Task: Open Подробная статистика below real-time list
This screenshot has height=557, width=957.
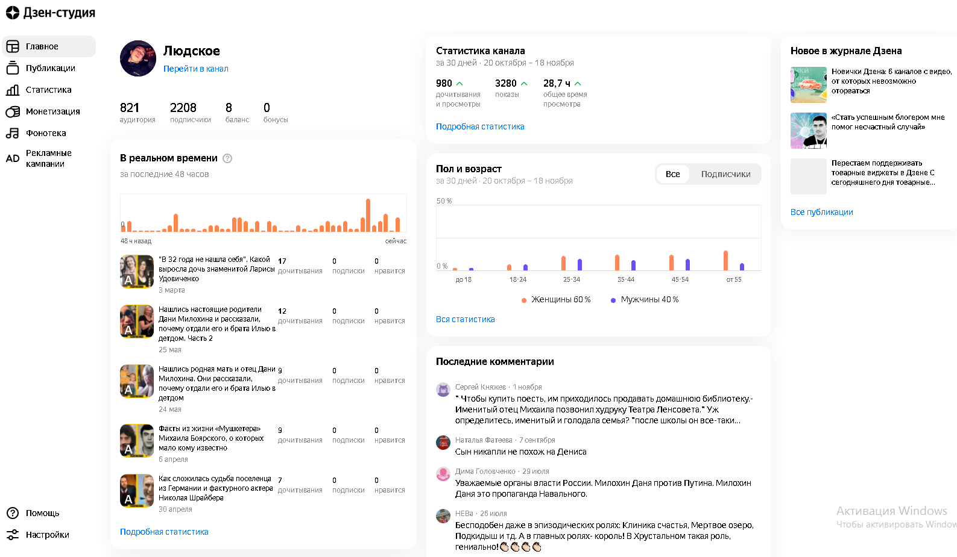Action: (x=164, y=532)
